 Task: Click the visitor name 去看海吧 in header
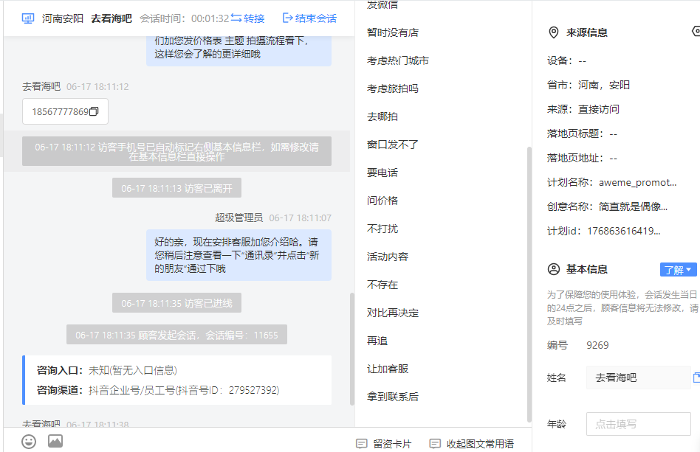(x=111, y=18)
